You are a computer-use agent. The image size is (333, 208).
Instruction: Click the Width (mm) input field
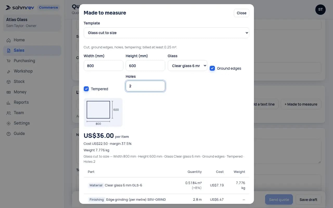click(x=104, y=66)
